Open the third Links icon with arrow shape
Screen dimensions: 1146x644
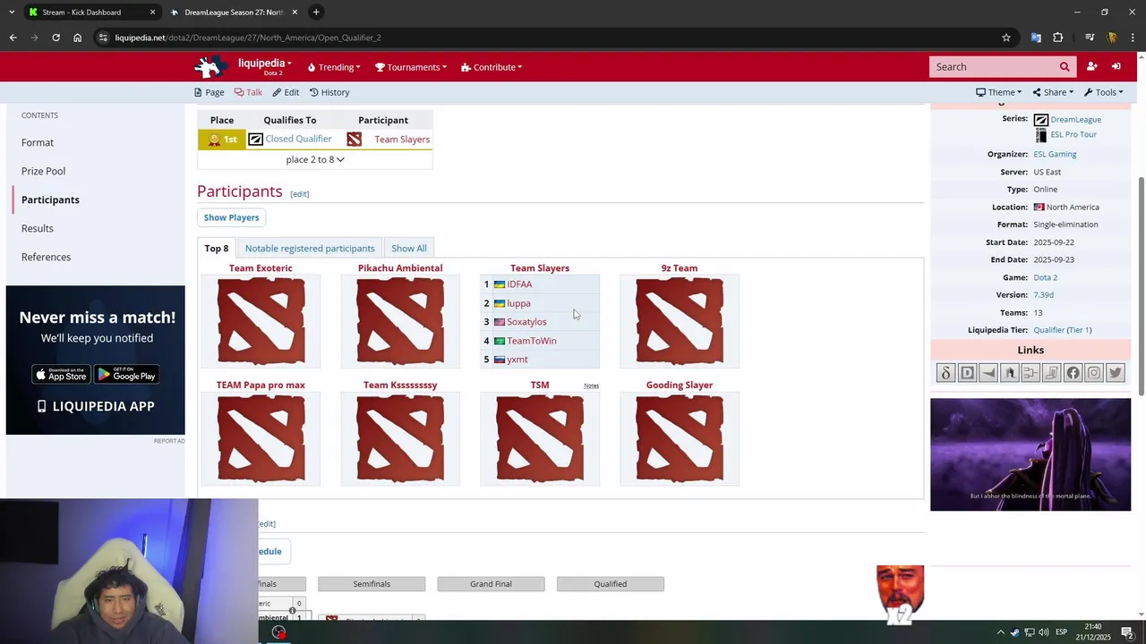(x=988, y=373)
